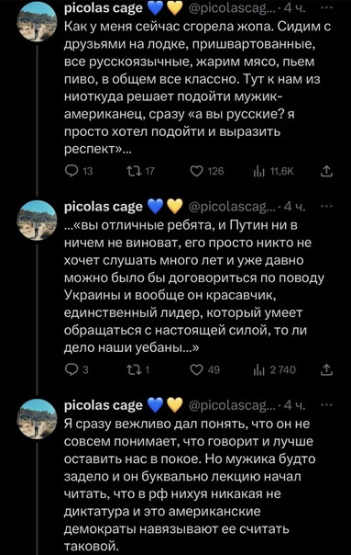Screen dimensions: 351x555
Task: Open picolas cage name on first tweet
Action: click(104, 8)
